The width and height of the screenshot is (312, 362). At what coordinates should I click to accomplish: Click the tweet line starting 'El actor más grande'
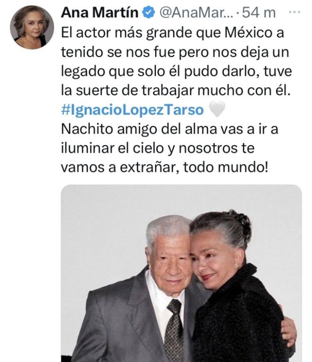coord(172,32)
